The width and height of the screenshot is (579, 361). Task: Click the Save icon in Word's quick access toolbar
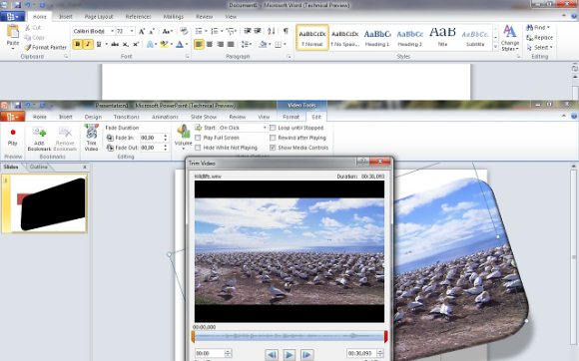point(17,5)
